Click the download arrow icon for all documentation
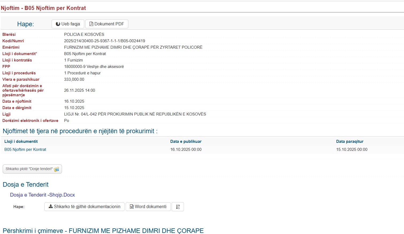The height and width of the screenshot is (234, 404). pos(51,206)
